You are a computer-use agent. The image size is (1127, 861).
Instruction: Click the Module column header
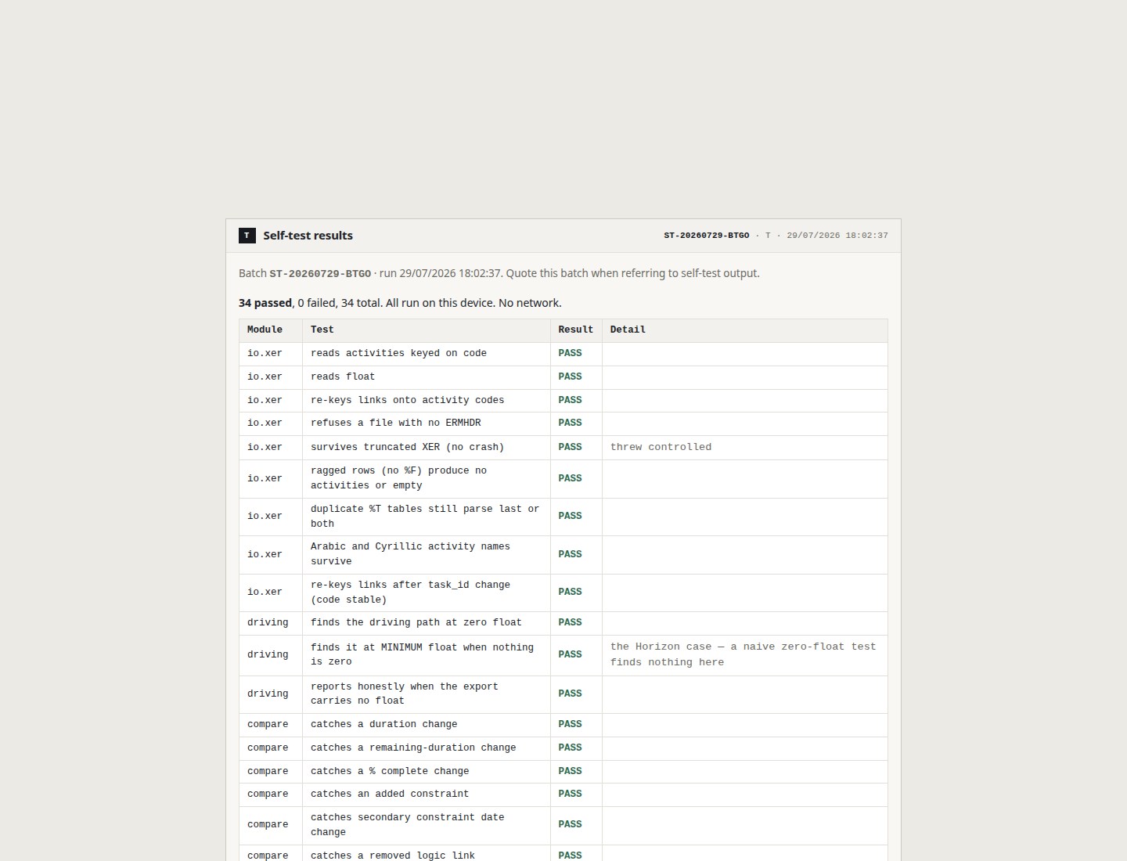[271, 330]
